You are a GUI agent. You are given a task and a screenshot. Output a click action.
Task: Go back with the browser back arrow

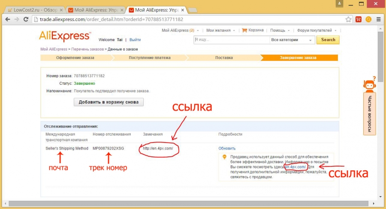pyautogui.click(x=8, y=19)
